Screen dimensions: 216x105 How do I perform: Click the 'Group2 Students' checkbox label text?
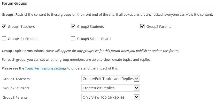(90, 27)
